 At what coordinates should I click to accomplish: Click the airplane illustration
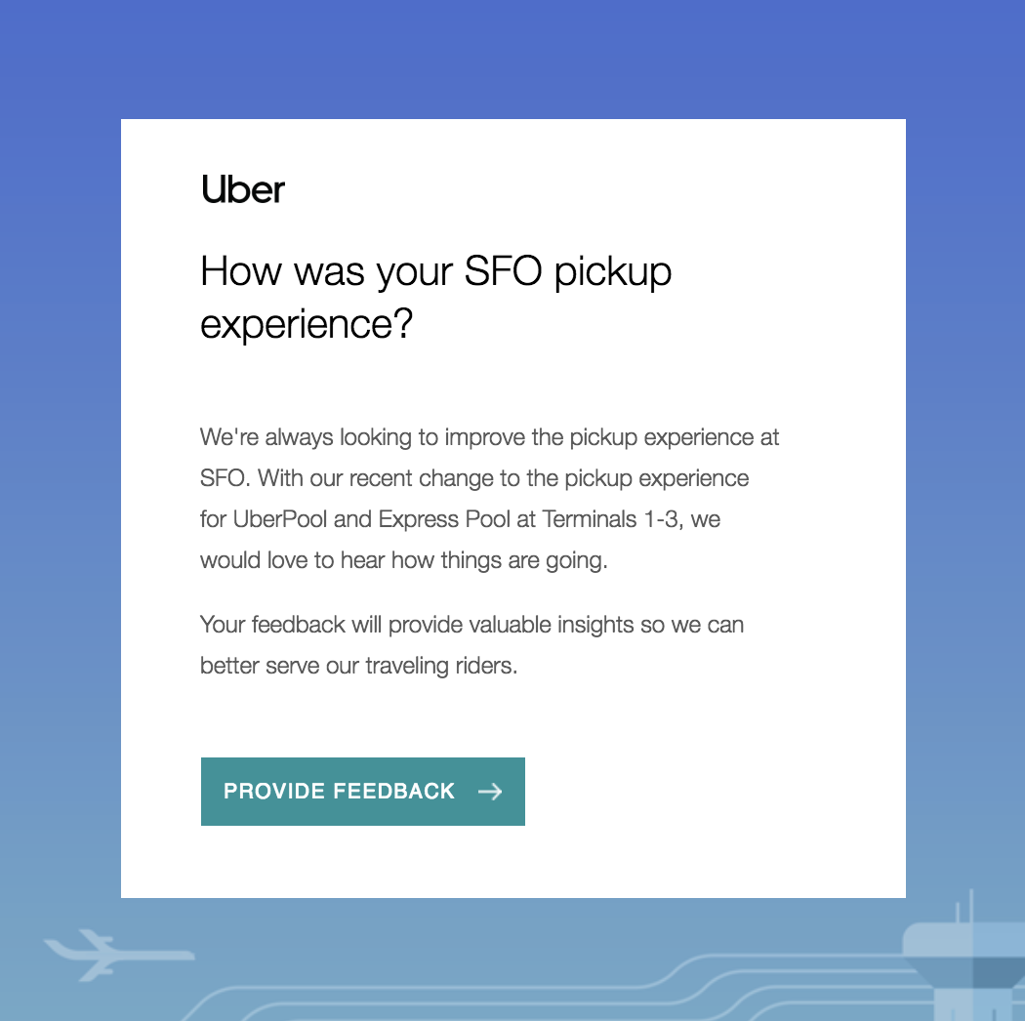[x=119, y=955]
